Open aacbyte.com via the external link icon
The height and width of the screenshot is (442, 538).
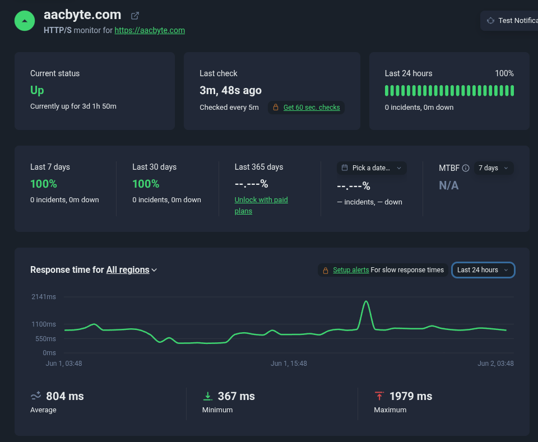point(135,16)
